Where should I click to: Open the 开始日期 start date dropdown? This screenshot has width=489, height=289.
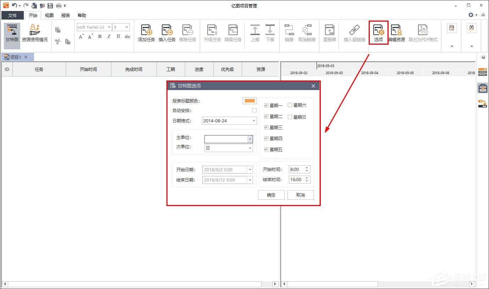point(250,170)
